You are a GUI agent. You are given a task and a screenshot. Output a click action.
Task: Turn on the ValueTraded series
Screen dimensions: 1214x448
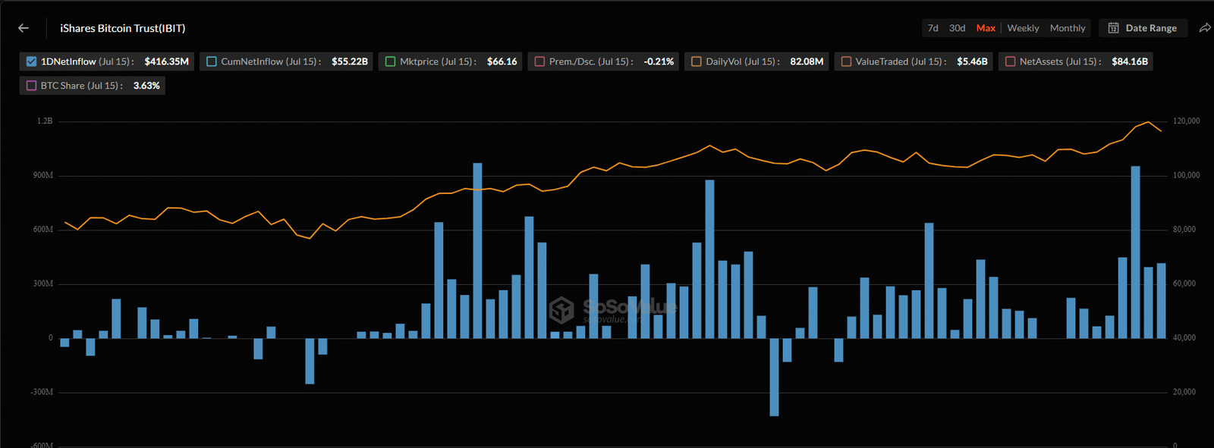pos(846,61)
